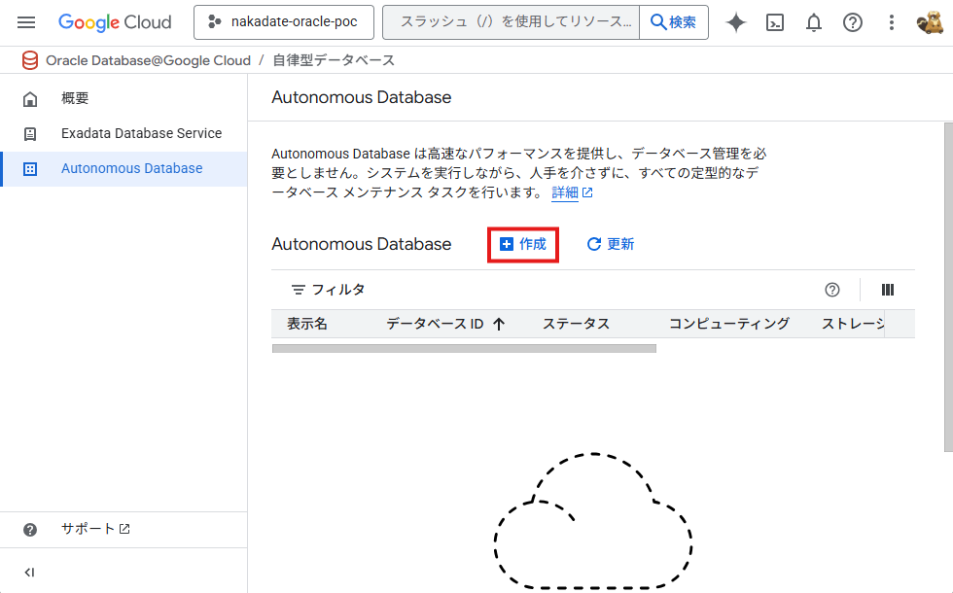The image size is (953, 593).
Task: Open the main navigation hamburger menu
Action: (26, 22)
